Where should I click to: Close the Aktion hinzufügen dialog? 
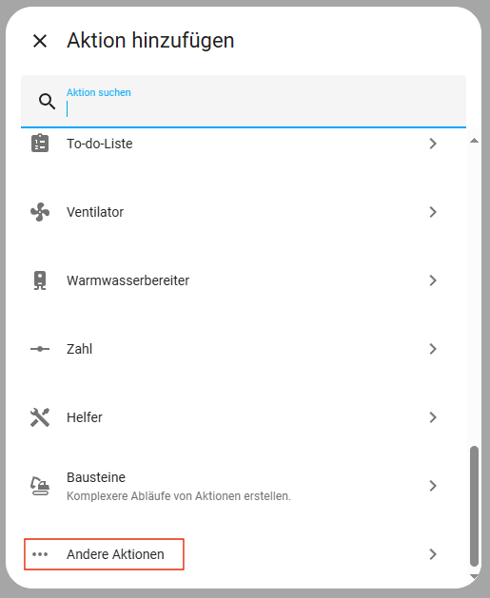[40, 41]
